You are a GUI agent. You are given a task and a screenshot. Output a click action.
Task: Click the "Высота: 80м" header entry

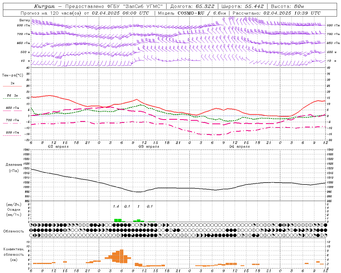[287, 6]
